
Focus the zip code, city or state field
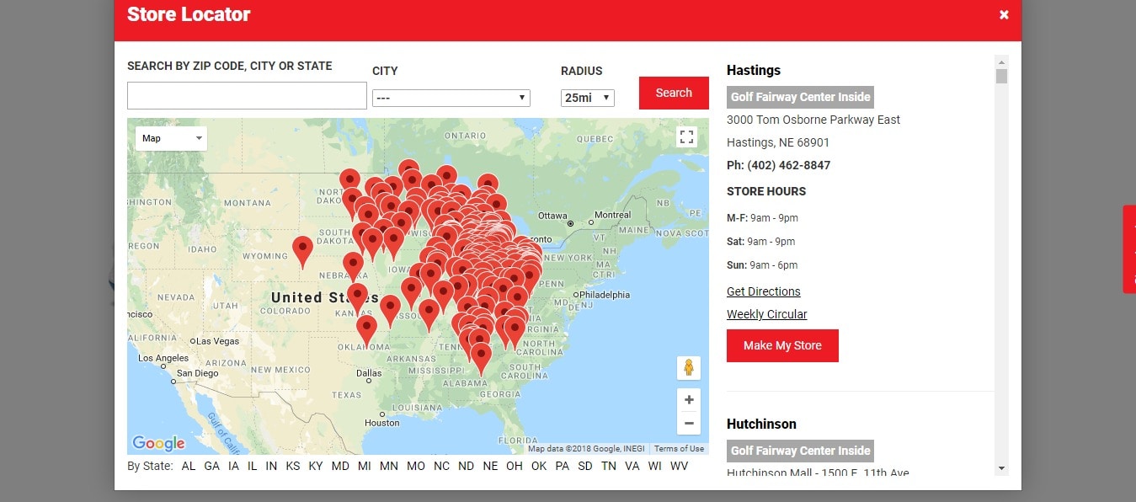[x=247, y=95]
